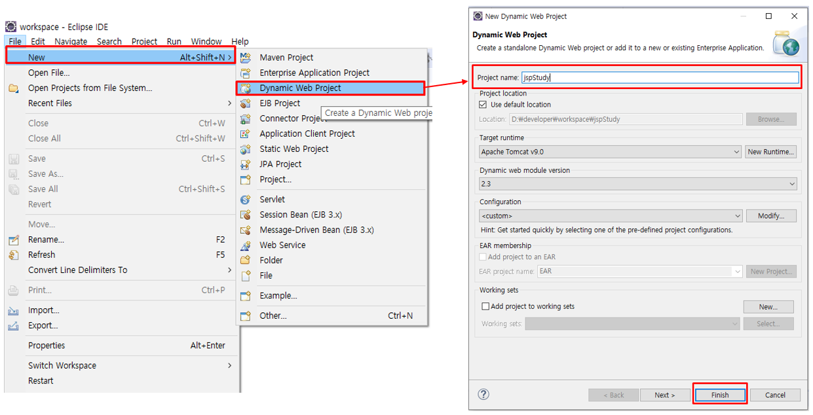
Task: Click the Cancel button
Action: [x=775, y=395]
